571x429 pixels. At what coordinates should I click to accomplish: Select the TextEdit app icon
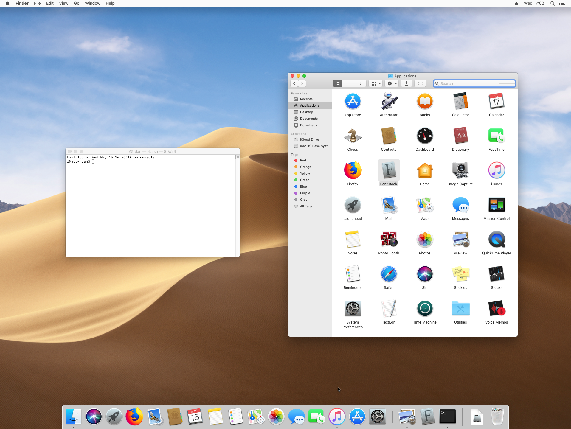click(x=389, y=309)
